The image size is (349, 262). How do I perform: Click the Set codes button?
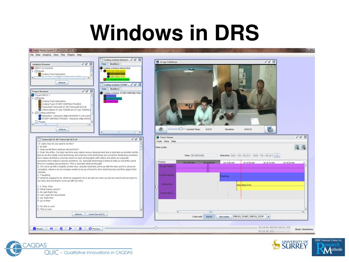tap(224, 217)
